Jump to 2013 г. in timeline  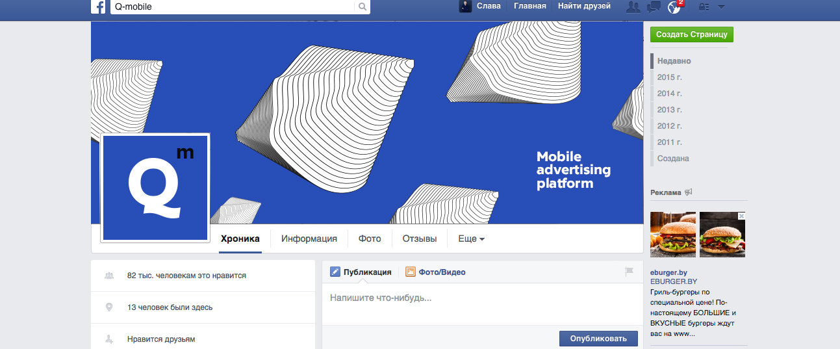pos(669,110)
